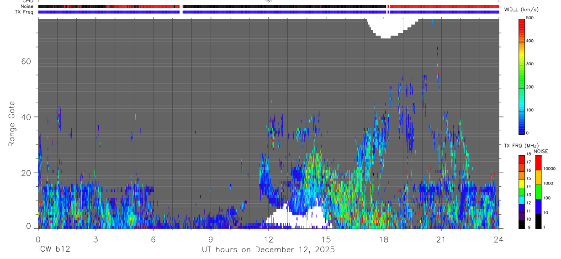Click the 9 MHz tick label
Image resolution: width=561 pixels, height=259 pixels.
528,227
